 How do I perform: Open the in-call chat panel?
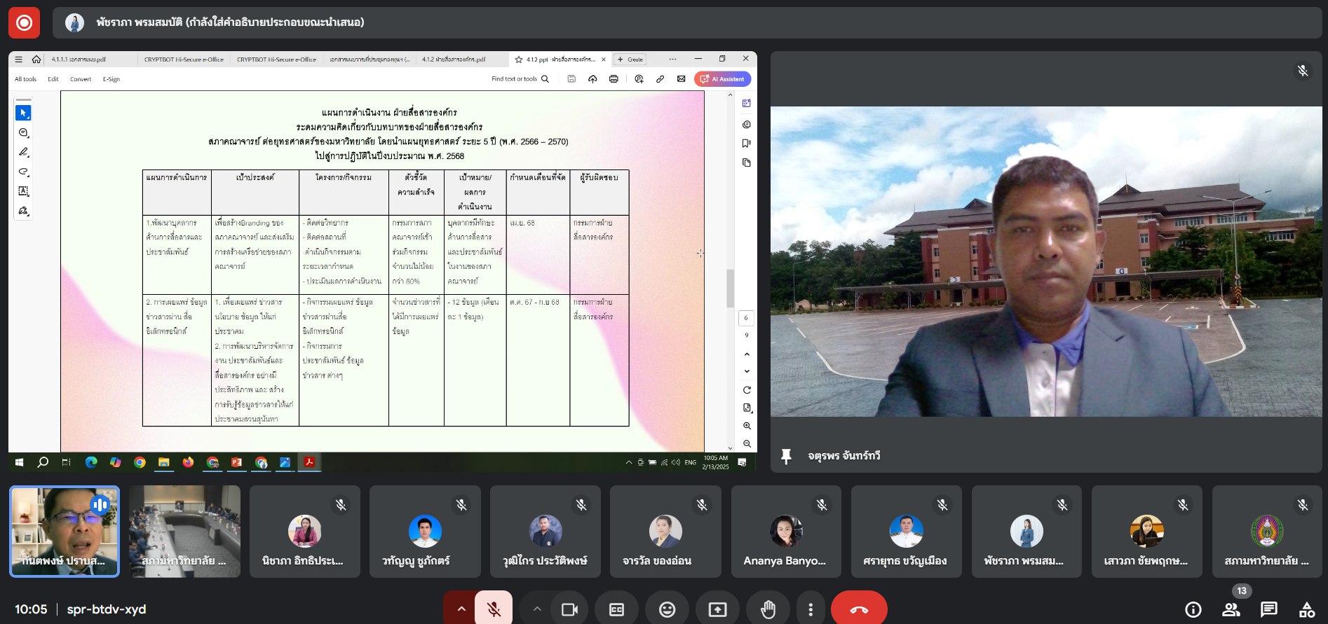tap(1268, 609)
